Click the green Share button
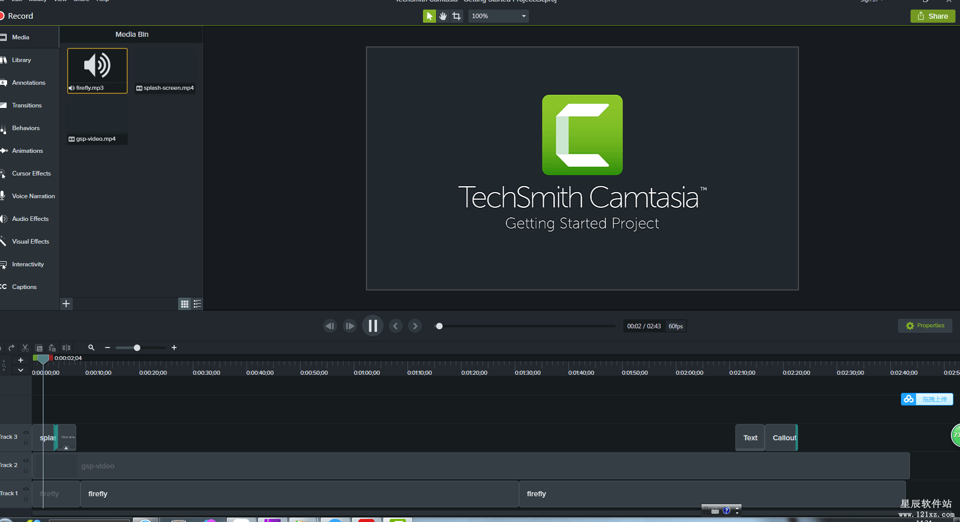 tap(932, 16)
